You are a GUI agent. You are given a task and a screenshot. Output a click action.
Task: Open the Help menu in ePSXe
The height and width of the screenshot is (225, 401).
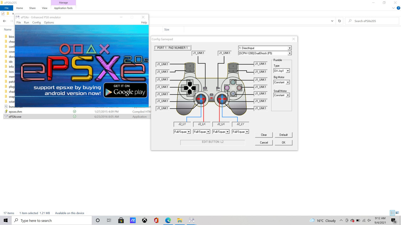[x=144, y=22]
